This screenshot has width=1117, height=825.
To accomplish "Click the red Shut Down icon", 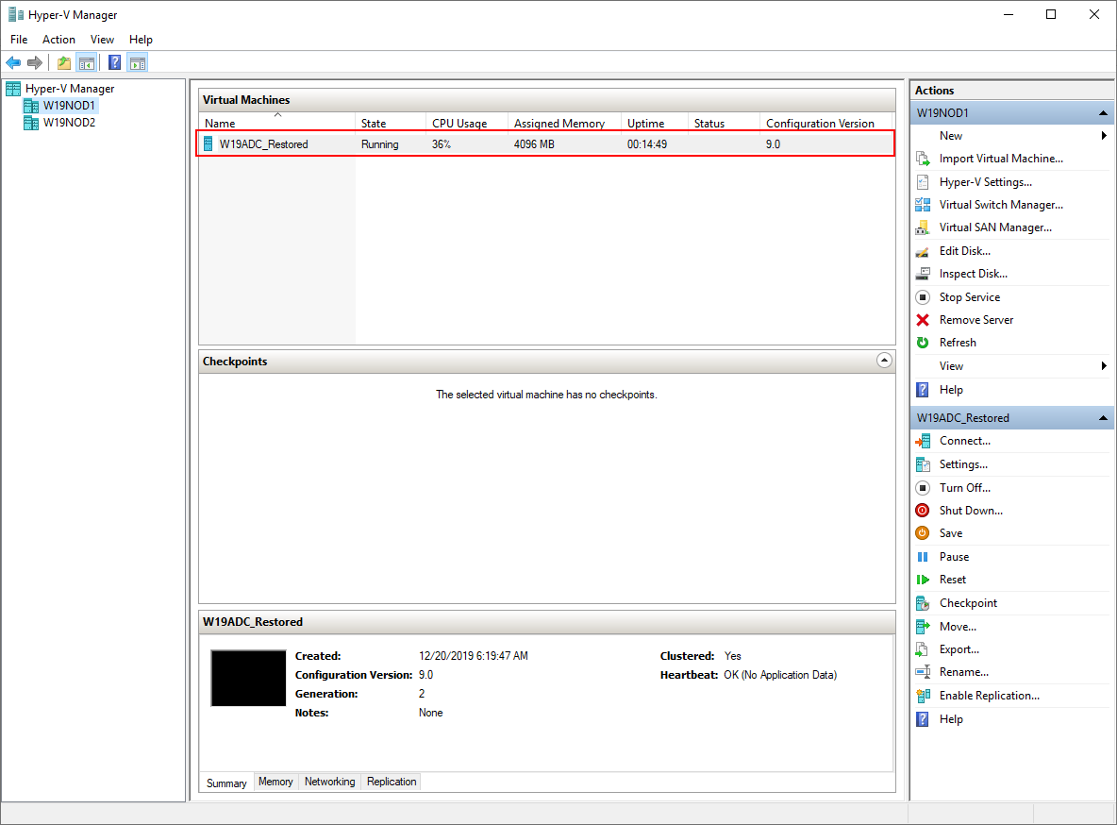I will point(923,511).
